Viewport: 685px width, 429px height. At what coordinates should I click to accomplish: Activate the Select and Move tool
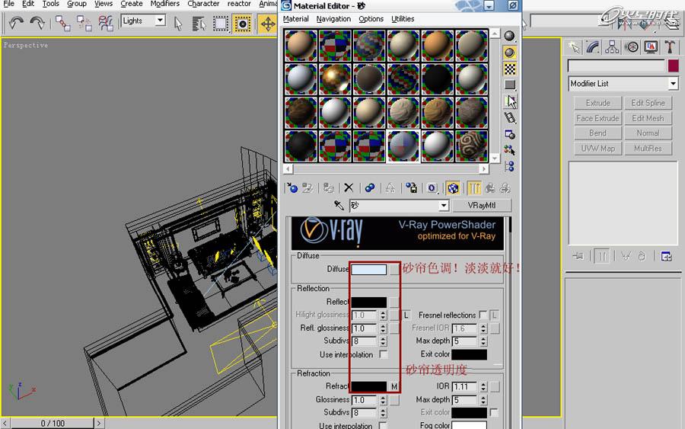click(267, 24)
